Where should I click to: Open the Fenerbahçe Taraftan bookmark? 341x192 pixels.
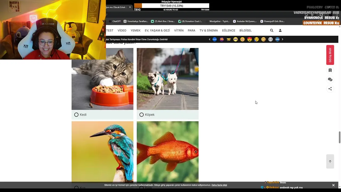136,21
